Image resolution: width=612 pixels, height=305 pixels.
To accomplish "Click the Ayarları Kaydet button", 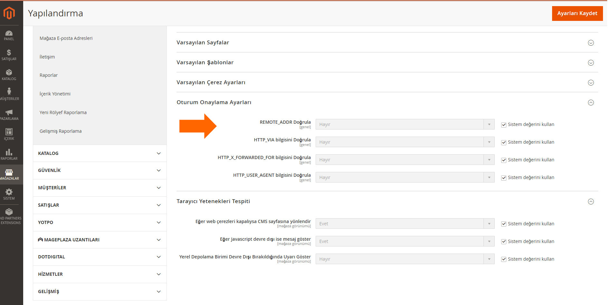I will click(x=577, y=13).
